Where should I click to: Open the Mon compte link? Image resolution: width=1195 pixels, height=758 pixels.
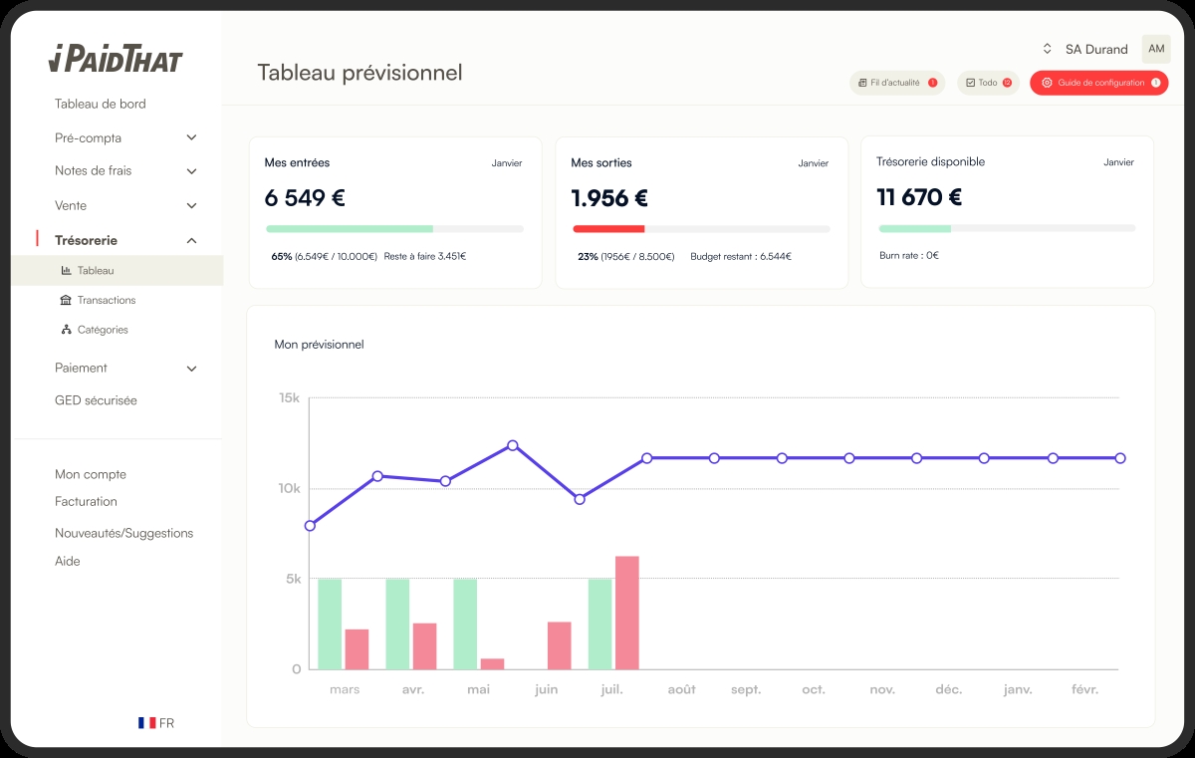pos(91,475)
